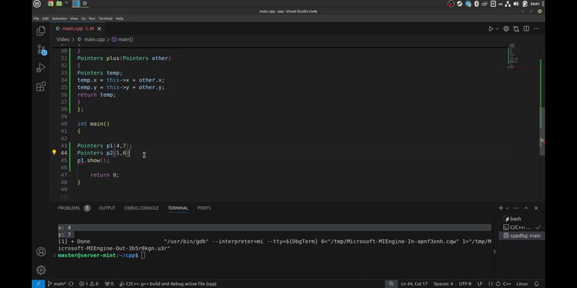Select the main.cpp editor tab
Screen dimensions: 577x288
pos(78,29)
